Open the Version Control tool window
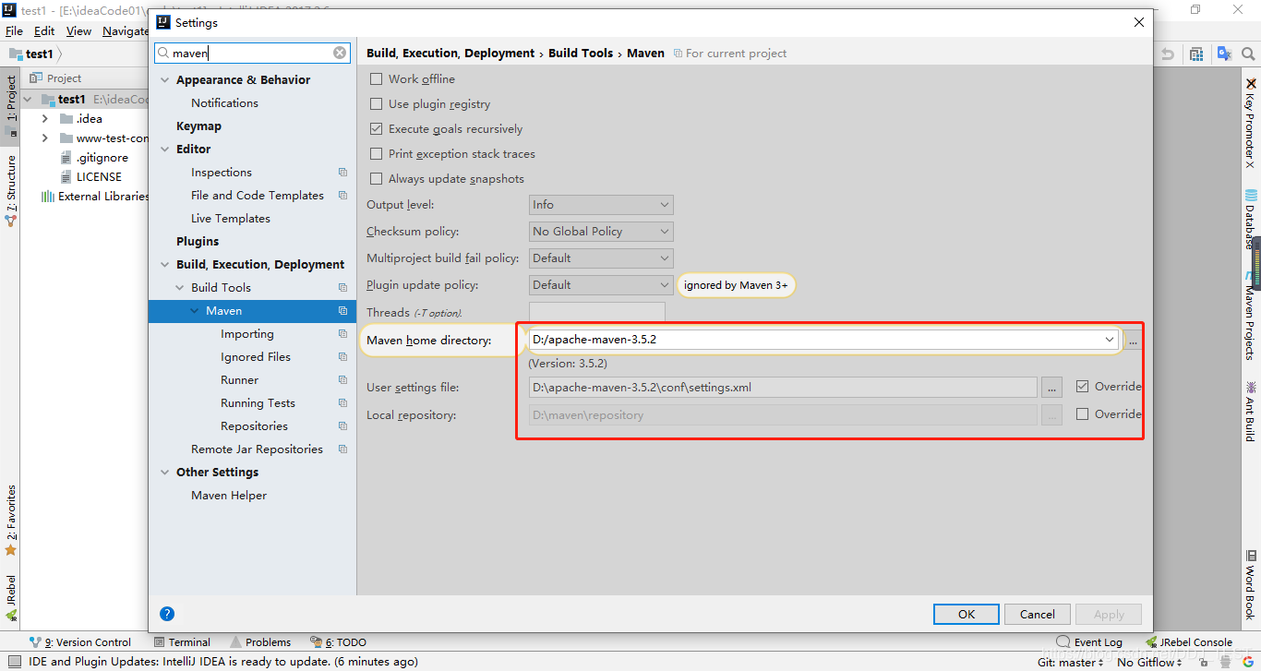Screen dimensions: 1261x671 coord(80,642)
